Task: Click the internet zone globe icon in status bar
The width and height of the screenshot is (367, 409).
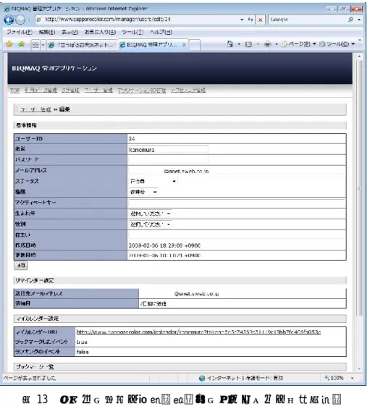Action: pos(202,378)
